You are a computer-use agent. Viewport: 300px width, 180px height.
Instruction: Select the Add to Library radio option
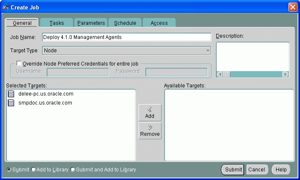(x=33, y=169)
